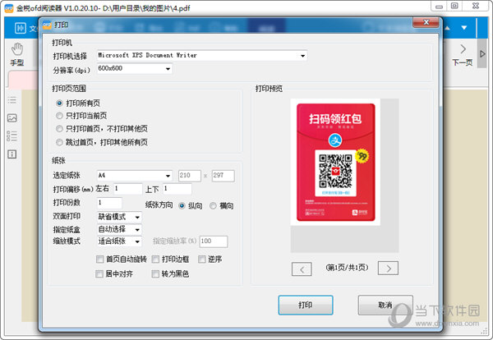Click the print preview thumbnail

[335, 162]
